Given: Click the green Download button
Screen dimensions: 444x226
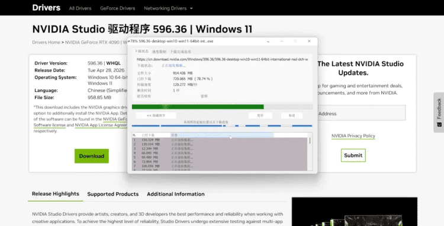Looking at the screenshot, I should coord(91,156).
